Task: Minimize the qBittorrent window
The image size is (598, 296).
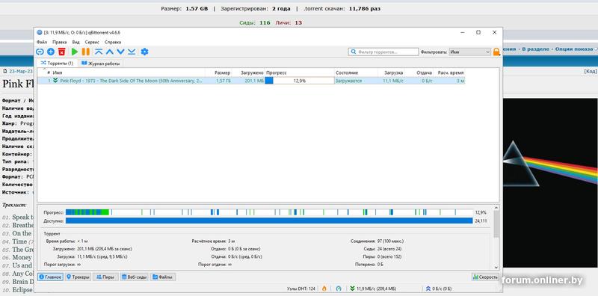Action: point(462,32)
